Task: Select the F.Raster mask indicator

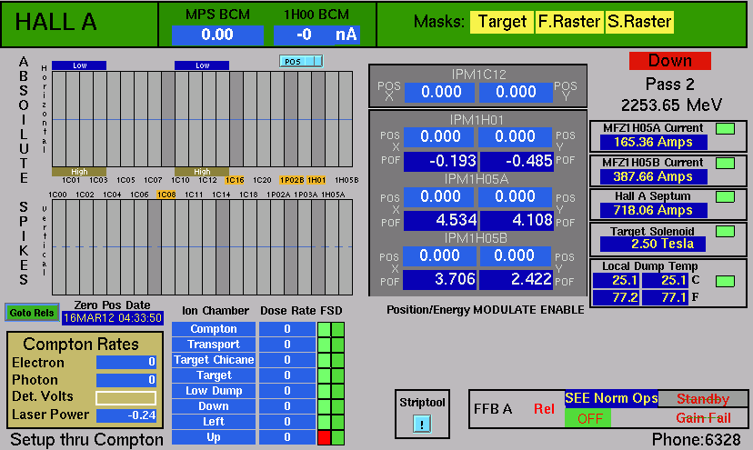Action: pos(569,22)
